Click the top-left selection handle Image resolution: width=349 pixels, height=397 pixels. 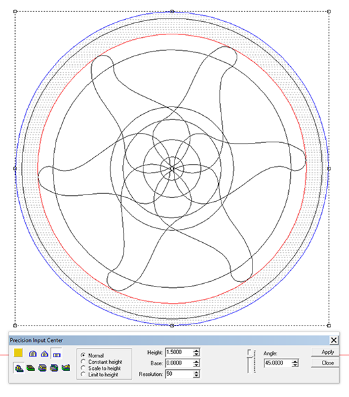tap(15, 11)
